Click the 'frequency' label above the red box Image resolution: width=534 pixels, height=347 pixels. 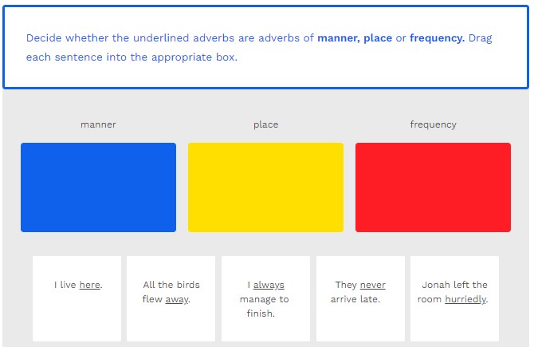click(x=433, y=124)
